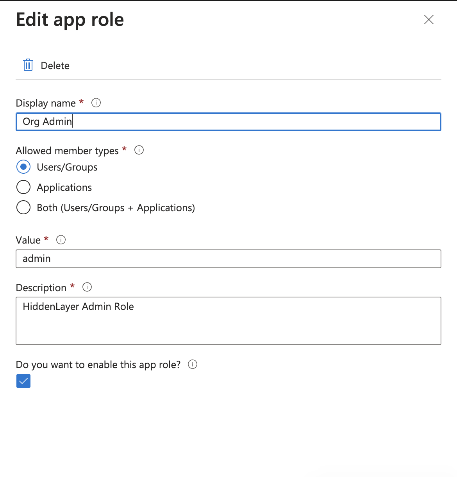Open the enable app role info tooltip
The image size is (457, 477).
192,364
